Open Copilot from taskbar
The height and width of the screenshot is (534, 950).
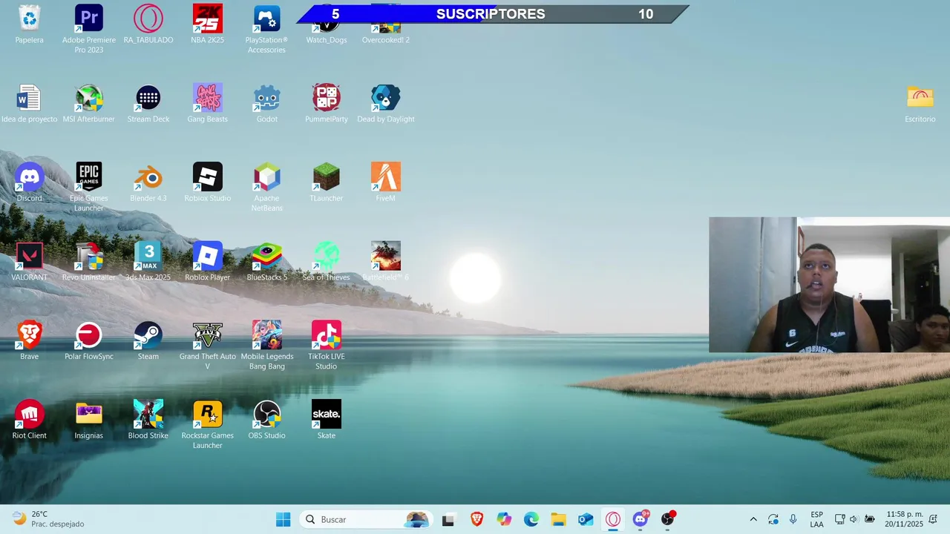(x=504, y=519)
